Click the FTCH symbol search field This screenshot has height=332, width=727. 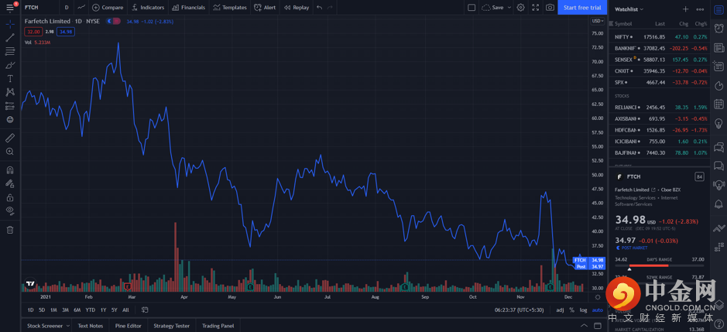click(41, 8)
